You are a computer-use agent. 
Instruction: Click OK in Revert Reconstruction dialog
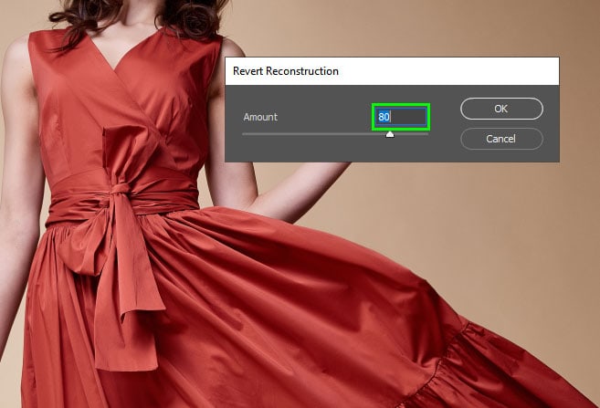click(x=501, y=109)
